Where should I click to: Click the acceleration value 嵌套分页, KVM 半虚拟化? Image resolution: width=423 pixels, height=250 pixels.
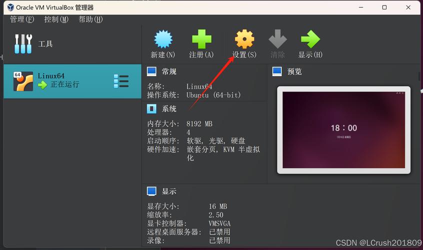click(223, 153)
